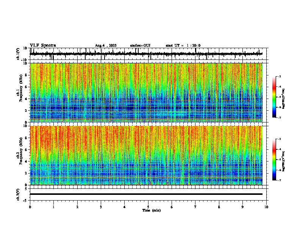This screenshot has width=300, height=232.
Task: Click the ch.1 voltage waveform trace
Action: coord(146,54)
